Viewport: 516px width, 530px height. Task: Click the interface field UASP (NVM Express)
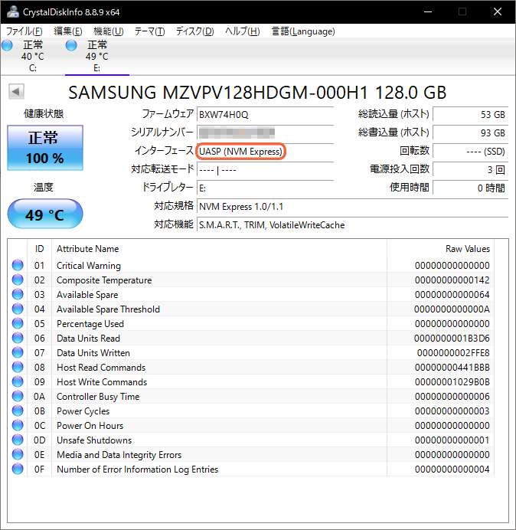(265, 151)
